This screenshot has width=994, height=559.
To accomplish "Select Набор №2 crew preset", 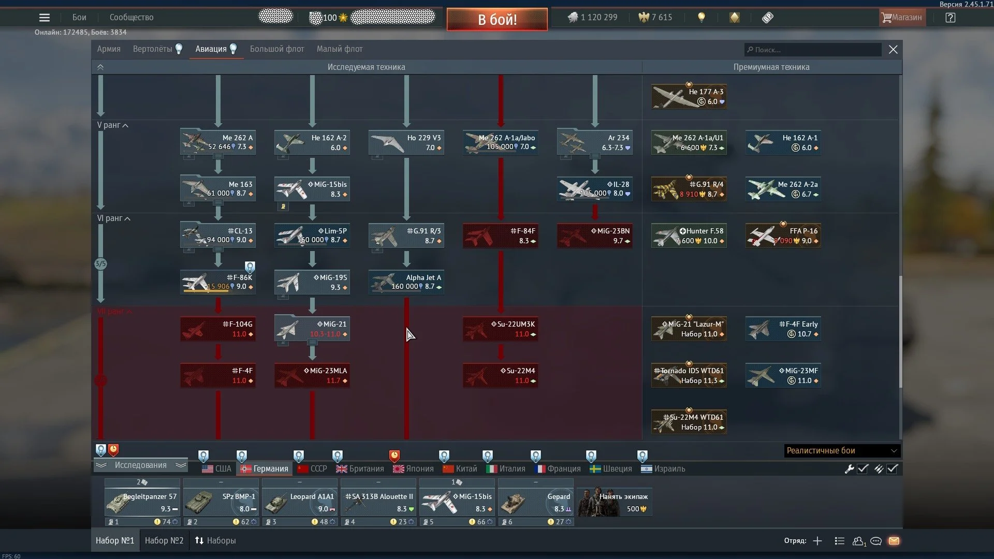I will point(164,540).
